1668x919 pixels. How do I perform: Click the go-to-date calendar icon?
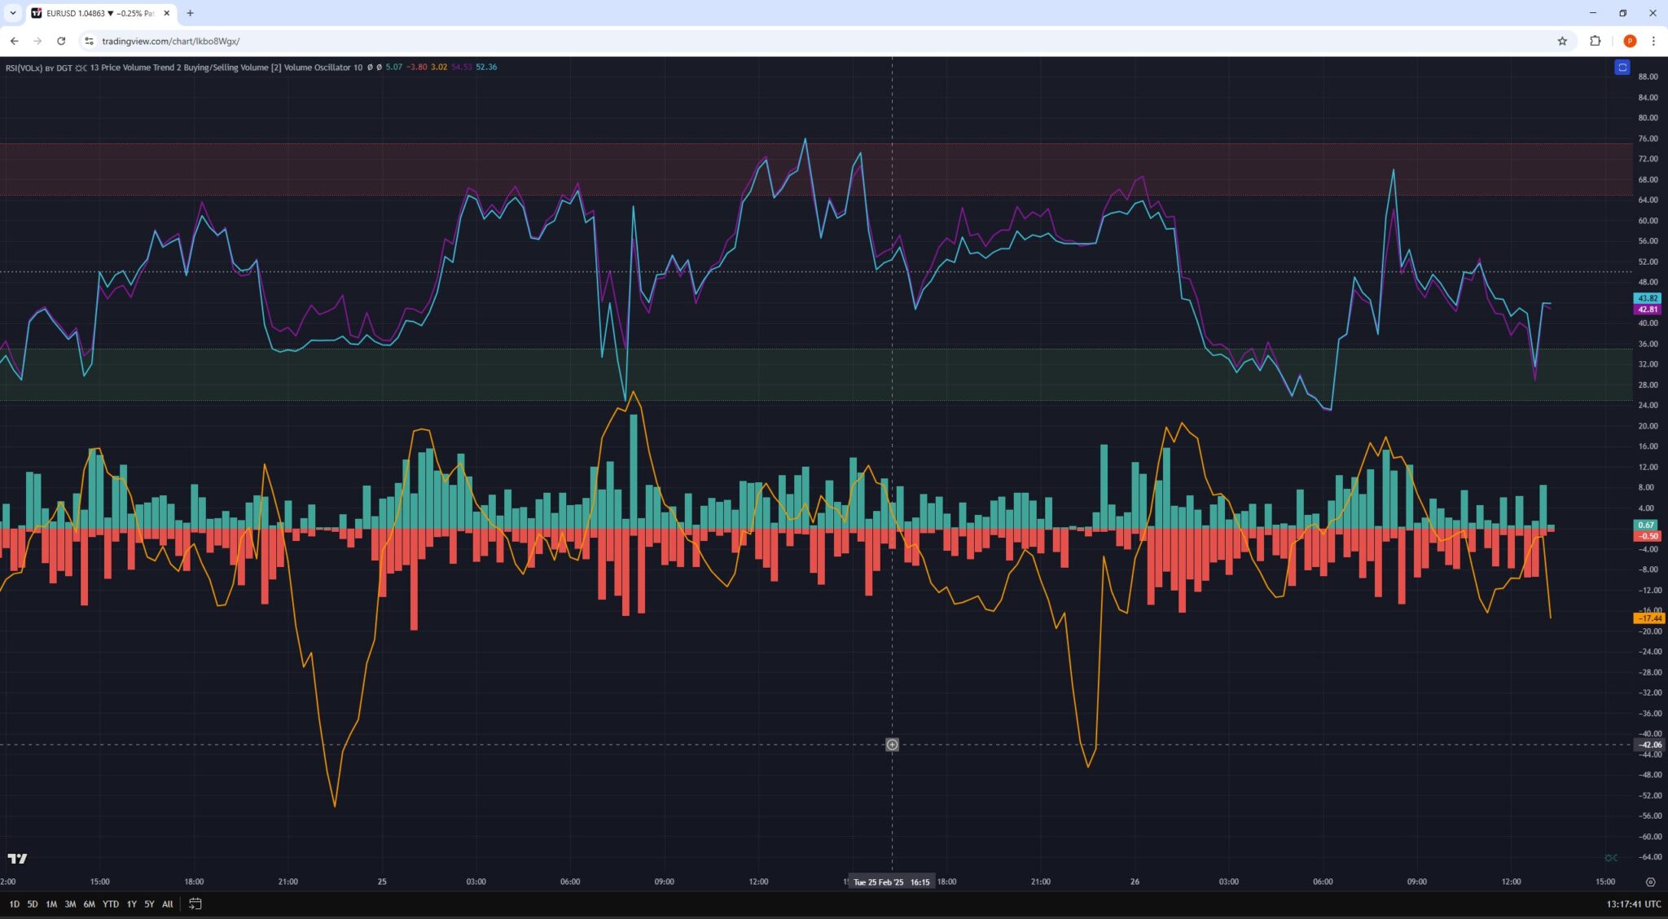(x=195, y=904)
